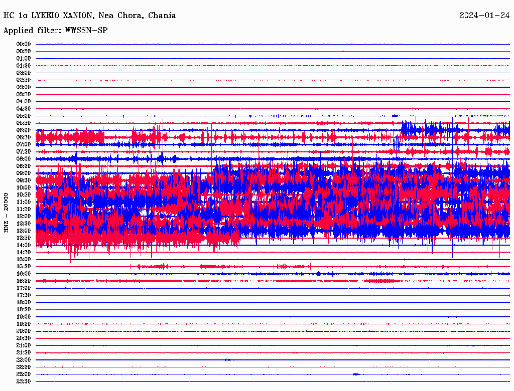
Task: Select the 23:00 time label
Action: [24, 374]
